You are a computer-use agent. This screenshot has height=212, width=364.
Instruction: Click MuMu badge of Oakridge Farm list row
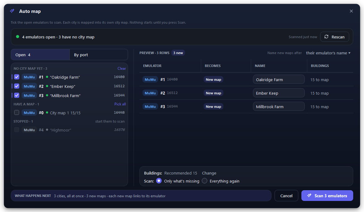pos(29,77)
